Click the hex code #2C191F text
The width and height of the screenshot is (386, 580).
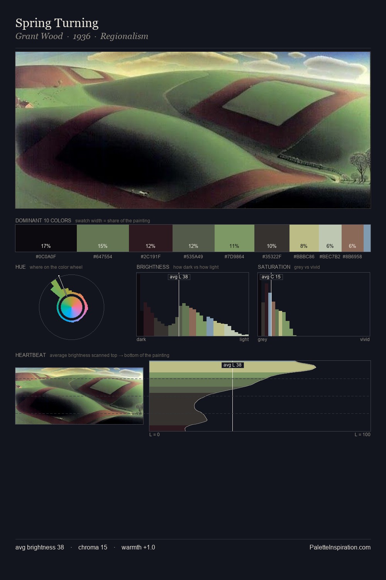pyautogui.click(x=151, y=256)
